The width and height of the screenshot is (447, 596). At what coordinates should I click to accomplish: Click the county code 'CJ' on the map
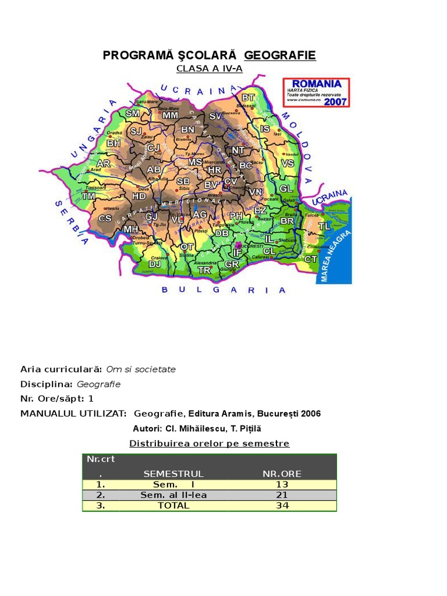click(154, 147)
